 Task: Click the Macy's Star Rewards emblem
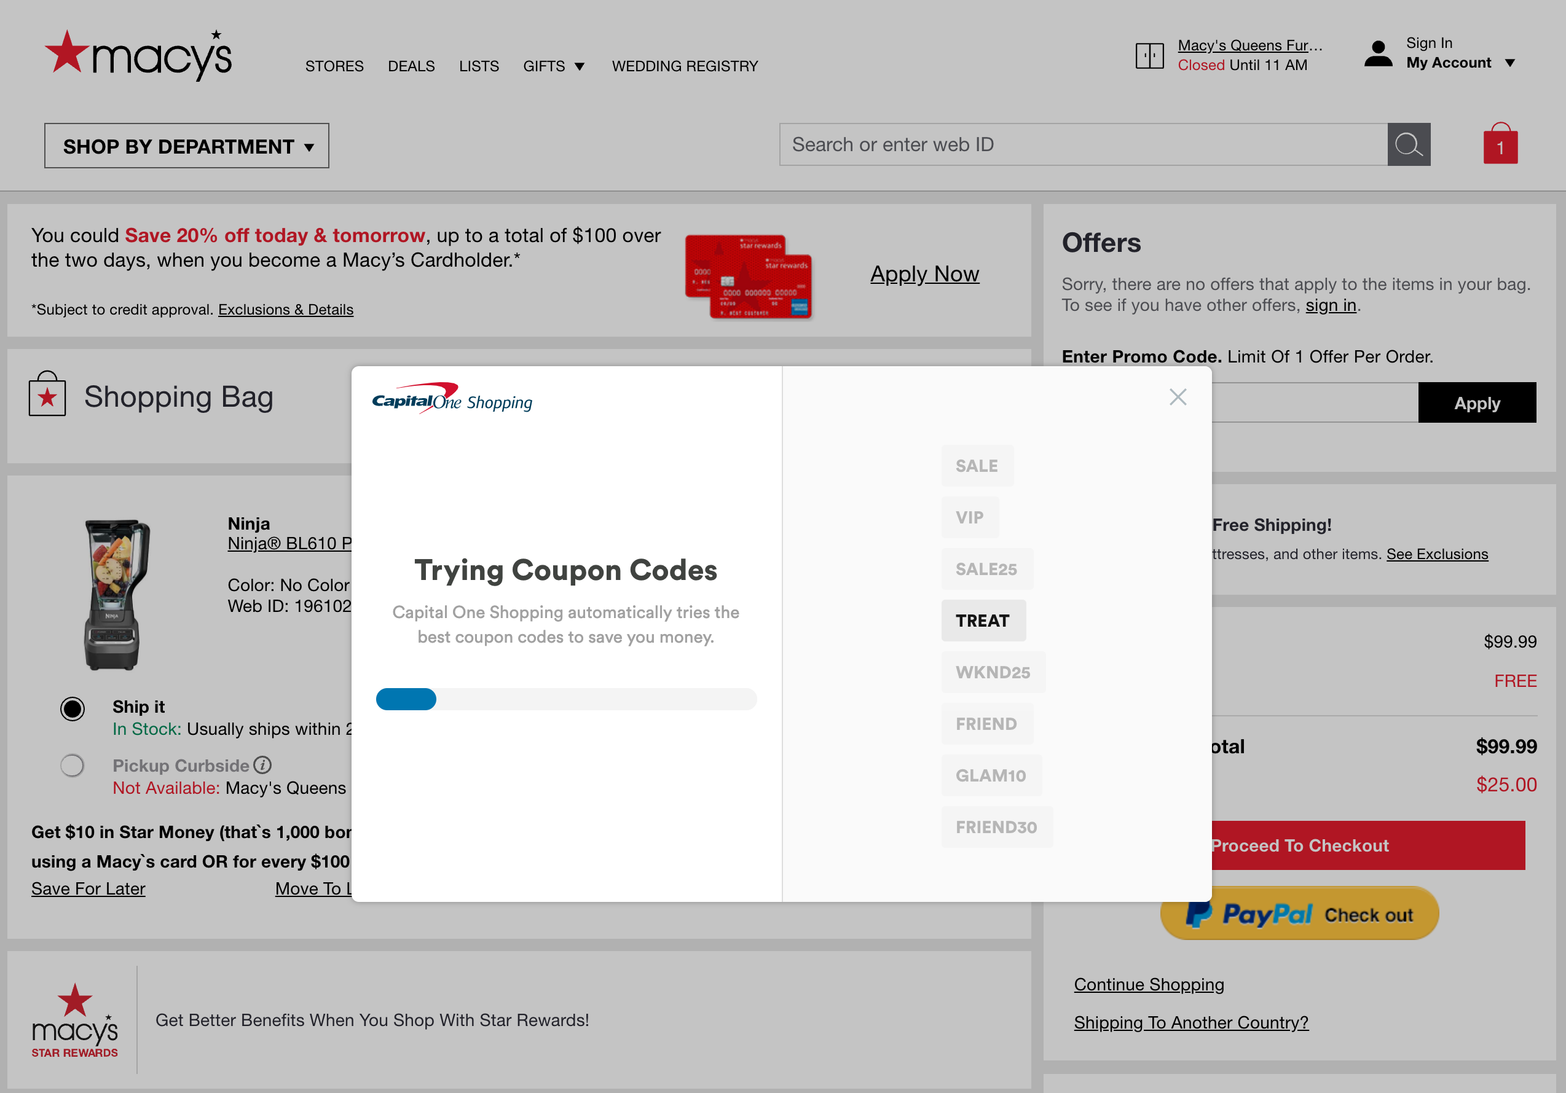(x=74, y=1019)
